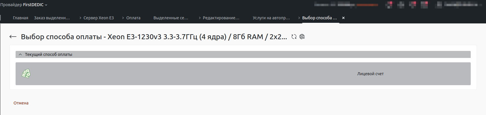Open the Провайдер FirstDEDIC dropdown

click(x=24, y=5)
